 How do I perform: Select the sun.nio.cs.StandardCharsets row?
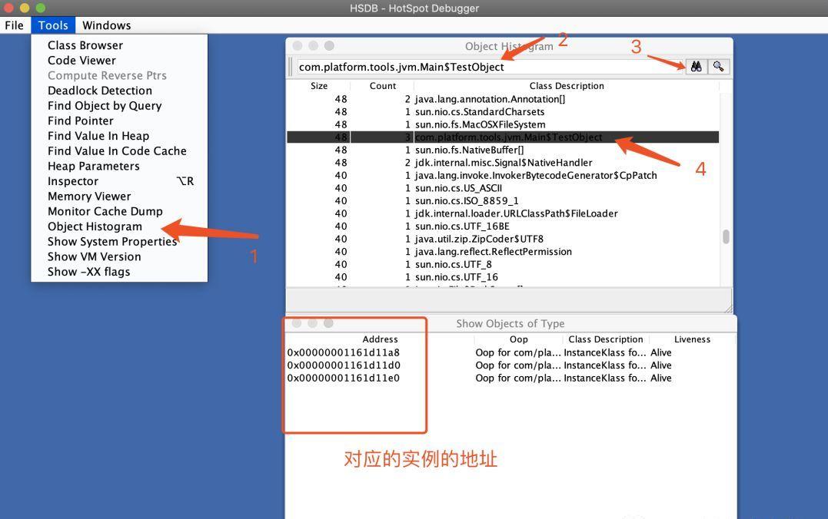503,112
